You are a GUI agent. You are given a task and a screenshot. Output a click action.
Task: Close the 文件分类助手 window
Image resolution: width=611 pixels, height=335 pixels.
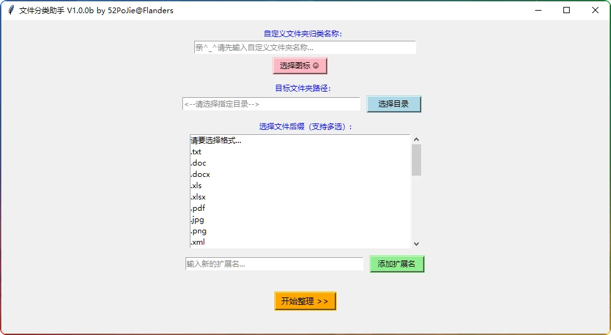tap(595, 11)
